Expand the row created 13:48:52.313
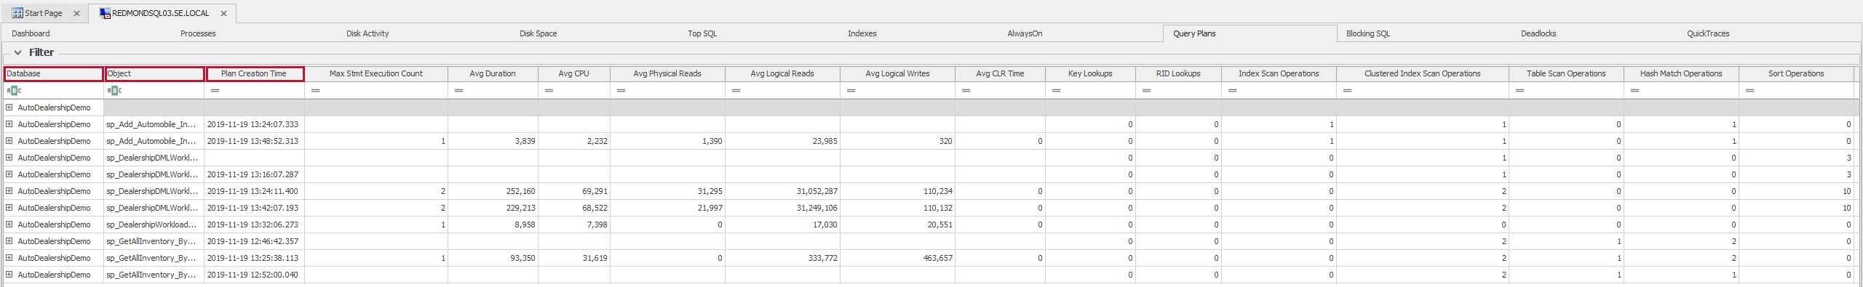The width and height of the screenshot is (1863, 287). pyautogui.click(x=9, y=141)
